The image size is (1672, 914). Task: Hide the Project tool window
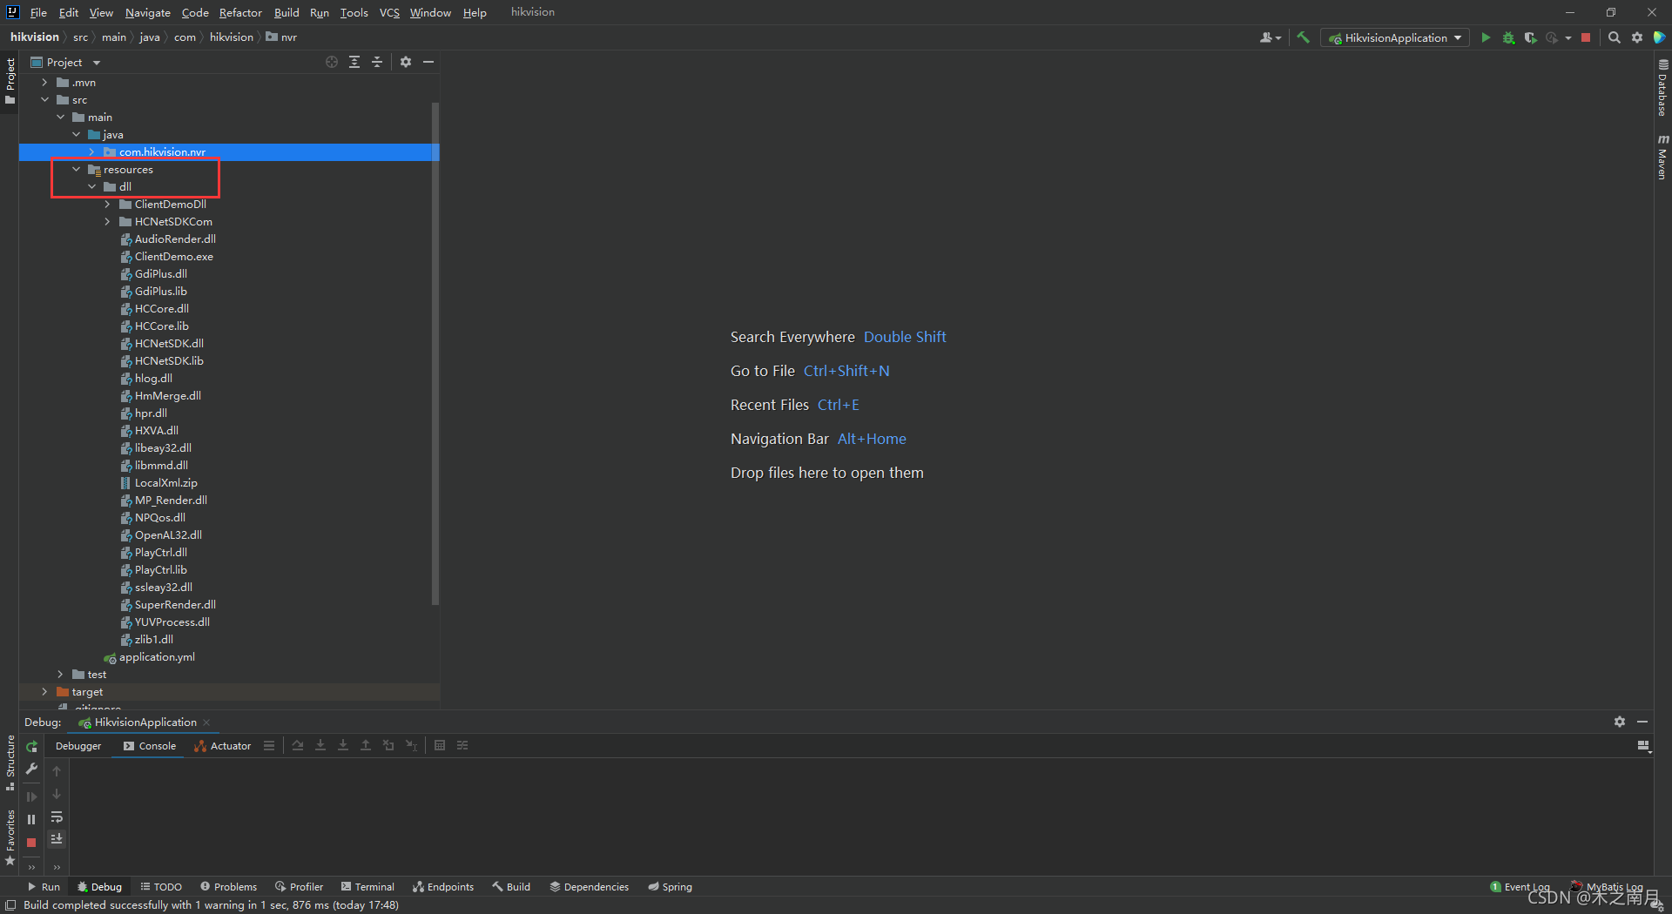[x=428, y=62]
